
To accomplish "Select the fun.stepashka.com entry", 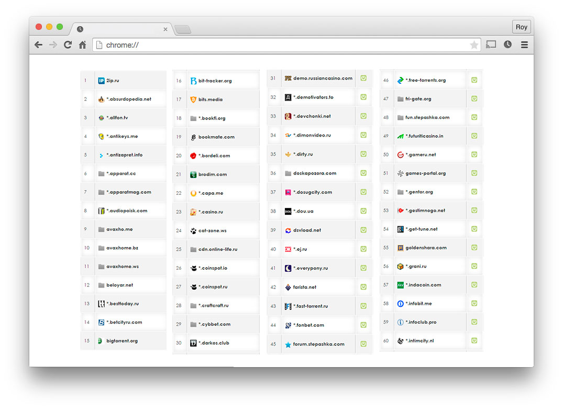I will (x=431, y=117).
